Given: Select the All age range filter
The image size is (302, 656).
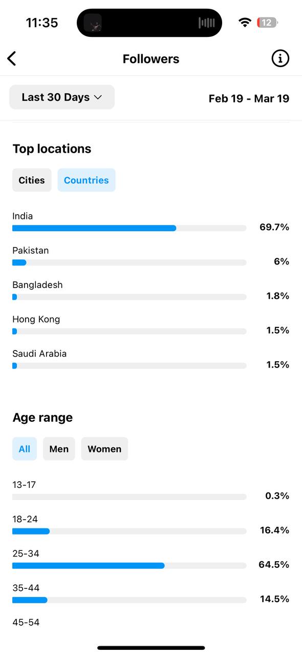Looking at the screenshot, I should point(25,449).
